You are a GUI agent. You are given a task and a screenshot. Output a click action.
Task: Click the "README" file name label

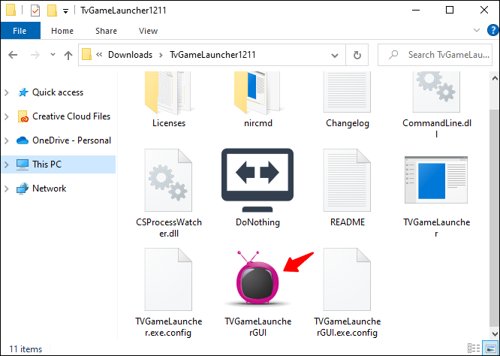pos(348,222)
